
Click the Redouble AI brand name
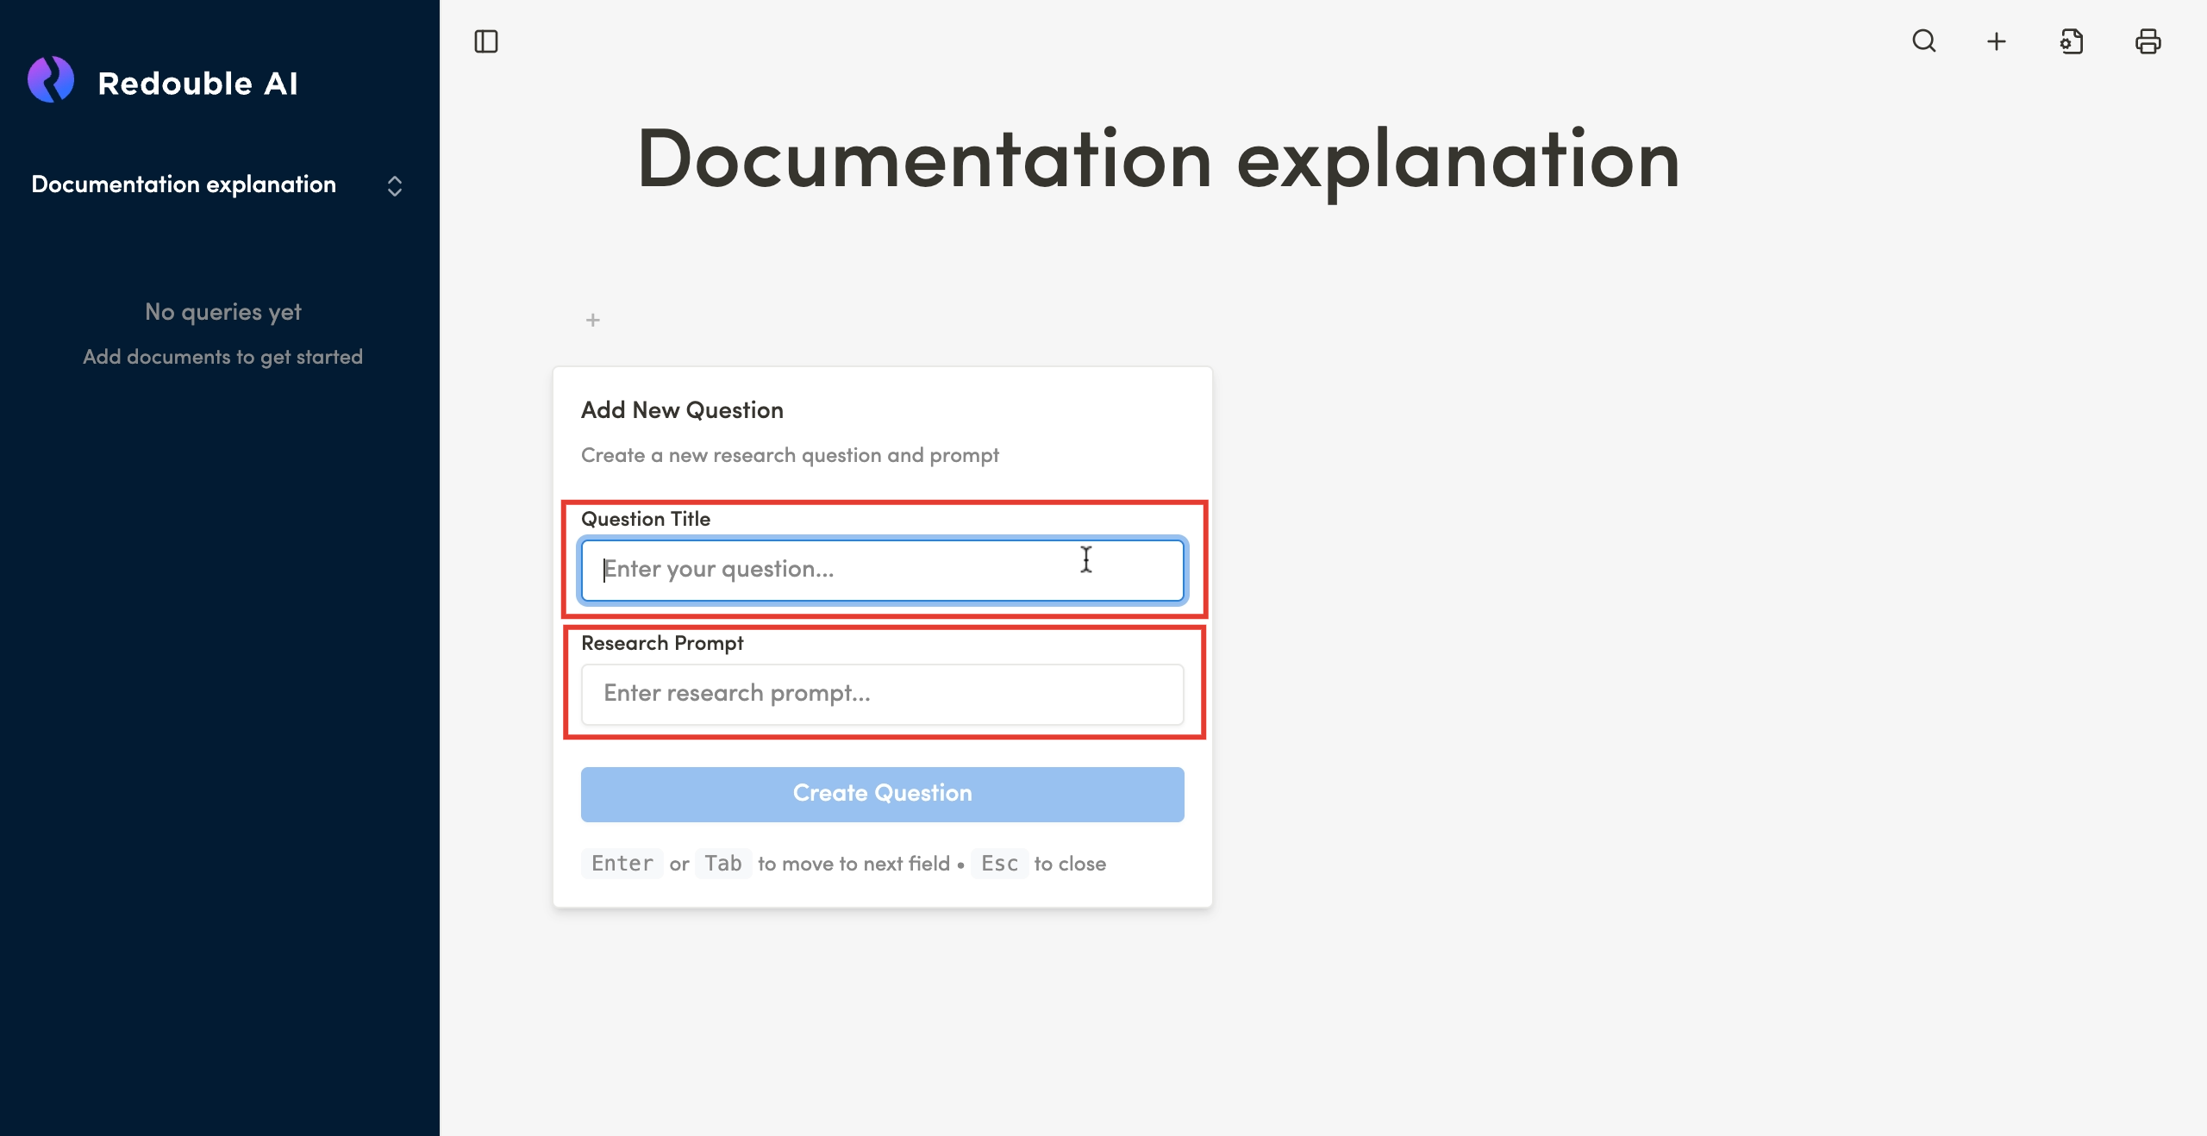[x=197, y=84]
